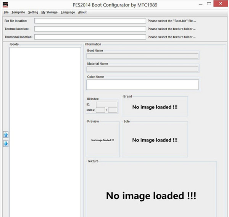
Task: Focus the Thumbnail location field
Action: coord(90,37)
